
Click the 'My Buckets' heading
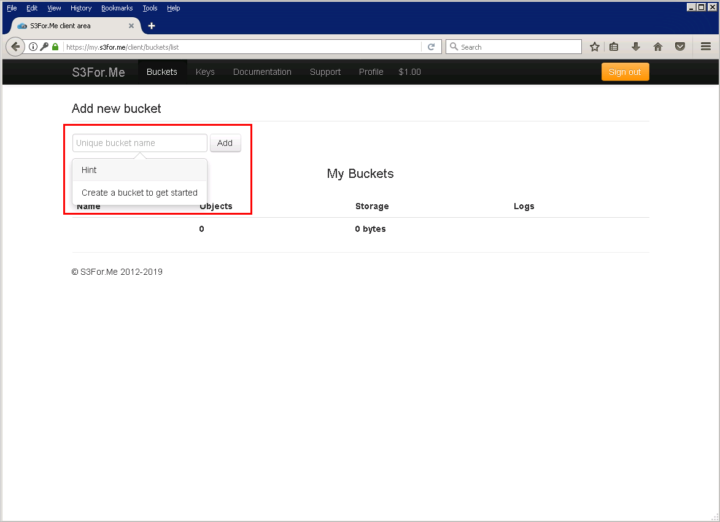[x=360, y=174]
